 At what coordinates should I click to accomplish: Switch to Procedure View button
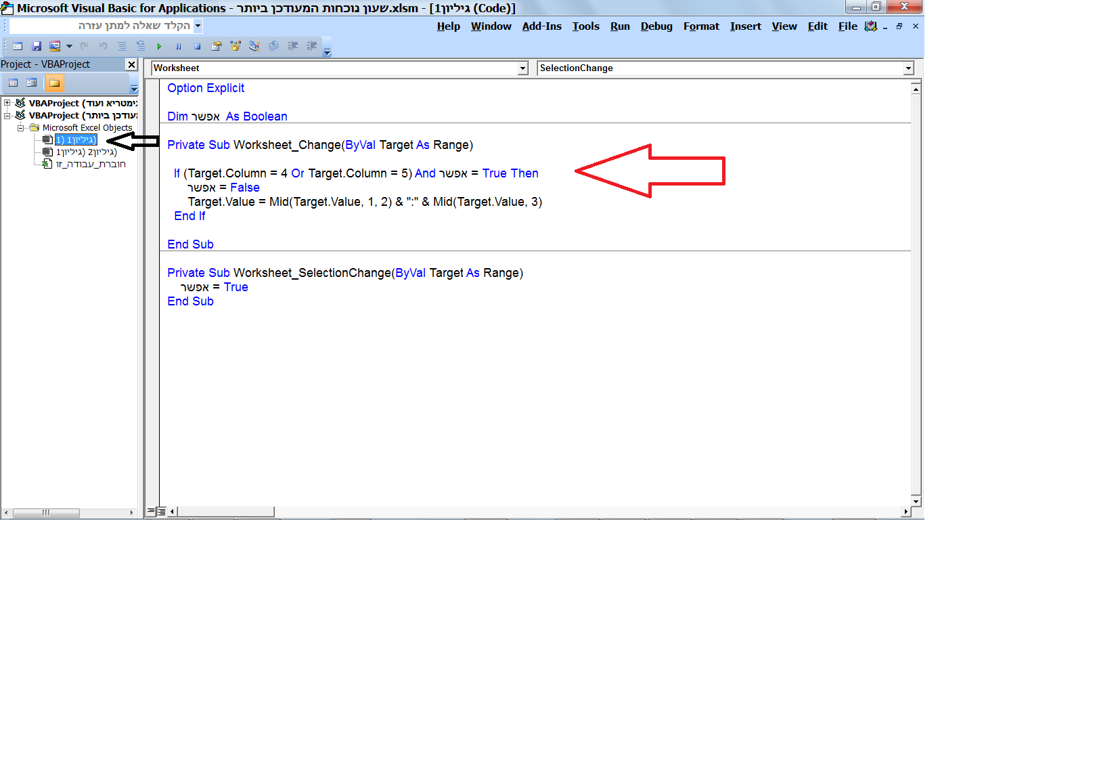click(151, 512)
